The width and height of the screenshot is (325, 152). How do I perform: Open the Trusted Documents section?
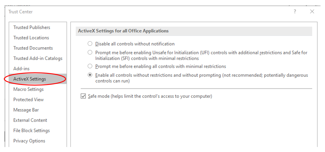(33, 48)
